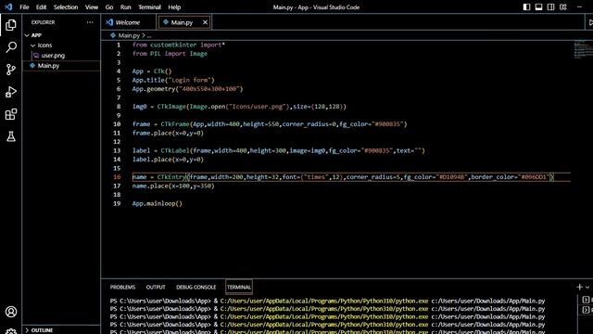Open terminal launch profile dropdown arrow
The image size is (593, 334).
pyautogui.click(x=587, y=288)
